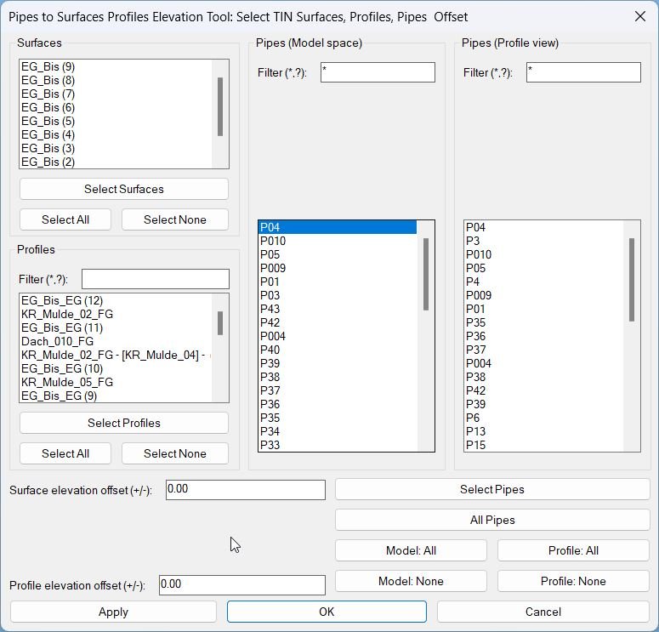Select All in the Surfaces group
The width and height of the screenshot is (659, 632).
tap(65, 219)
